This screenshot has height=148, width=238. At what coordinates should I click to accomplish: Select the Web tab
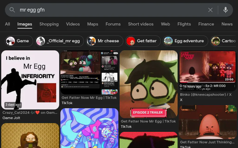(x=165, y=24)
